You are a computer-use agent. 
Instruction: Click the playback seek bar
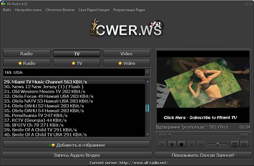tap(203, 134)
